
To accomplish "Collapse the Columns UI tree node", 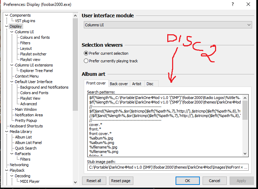I will click(12, 32).
